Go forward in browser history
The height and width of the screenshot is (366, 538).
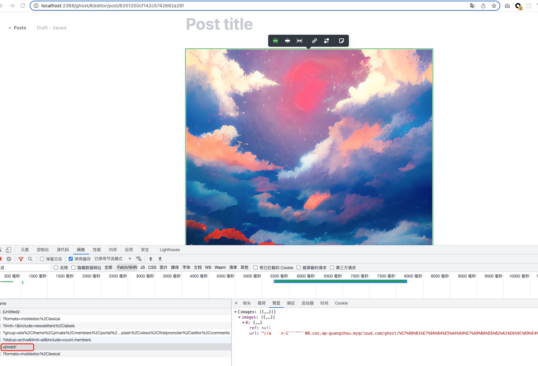pos(12,6)
